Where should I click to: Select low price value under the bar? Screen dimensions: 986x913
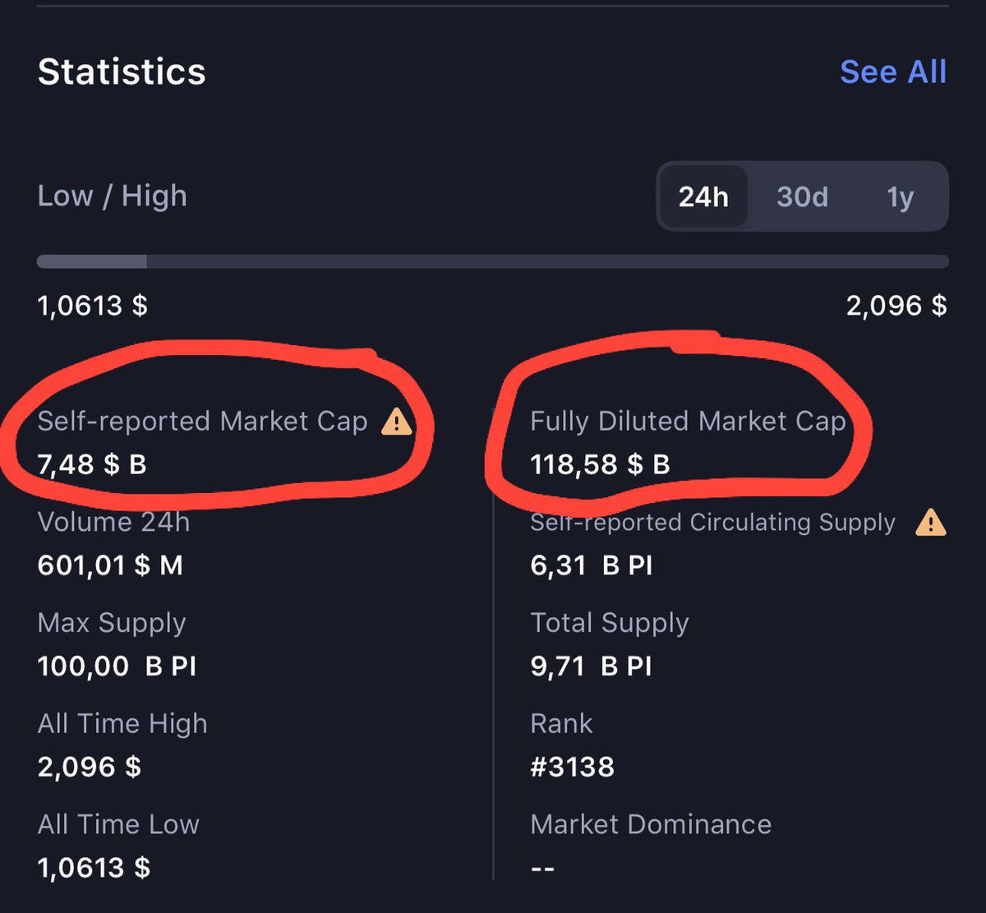[x=93, y=306]
